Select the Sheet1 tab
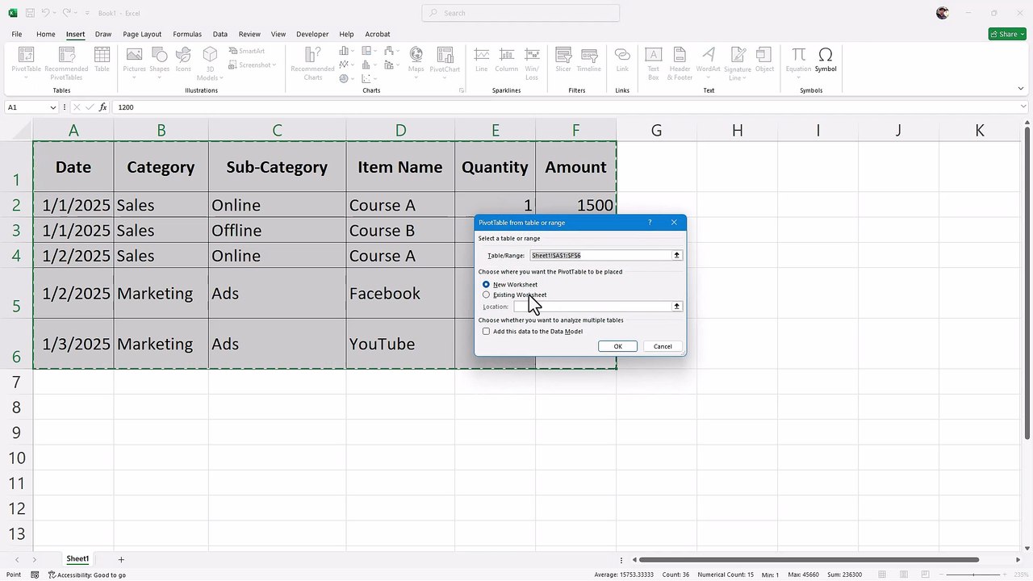This screenshot has height=581, width=1033. click(x=77, y=559)
